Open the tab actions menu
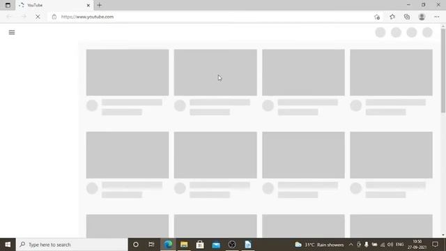The height and width of the screenshot is (251, 446). pyautogui.click(x=8, y=5)
